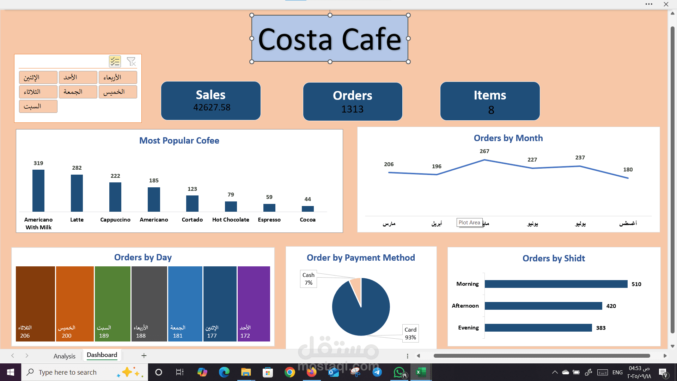Image resolution: width=677 pixels, height=381 pixels.
Task: Click next sheet navigation arrow
Action: coord(27,356)
